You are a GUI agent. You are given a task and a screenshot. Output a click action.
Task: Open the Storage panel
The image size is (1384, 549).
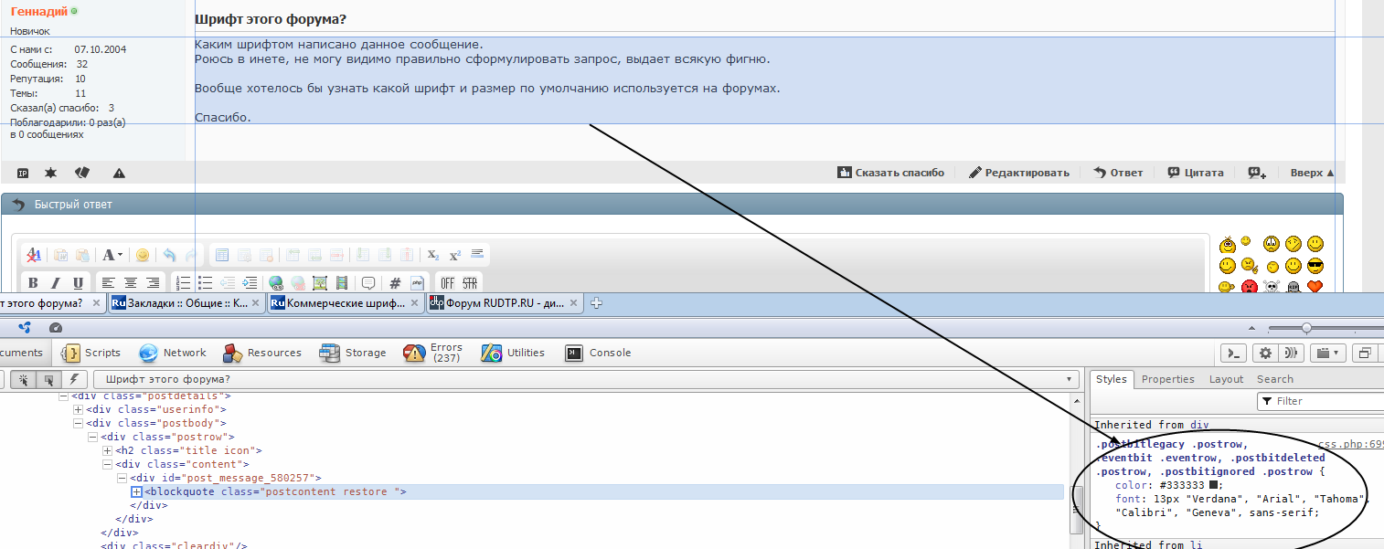click(353, 353)
